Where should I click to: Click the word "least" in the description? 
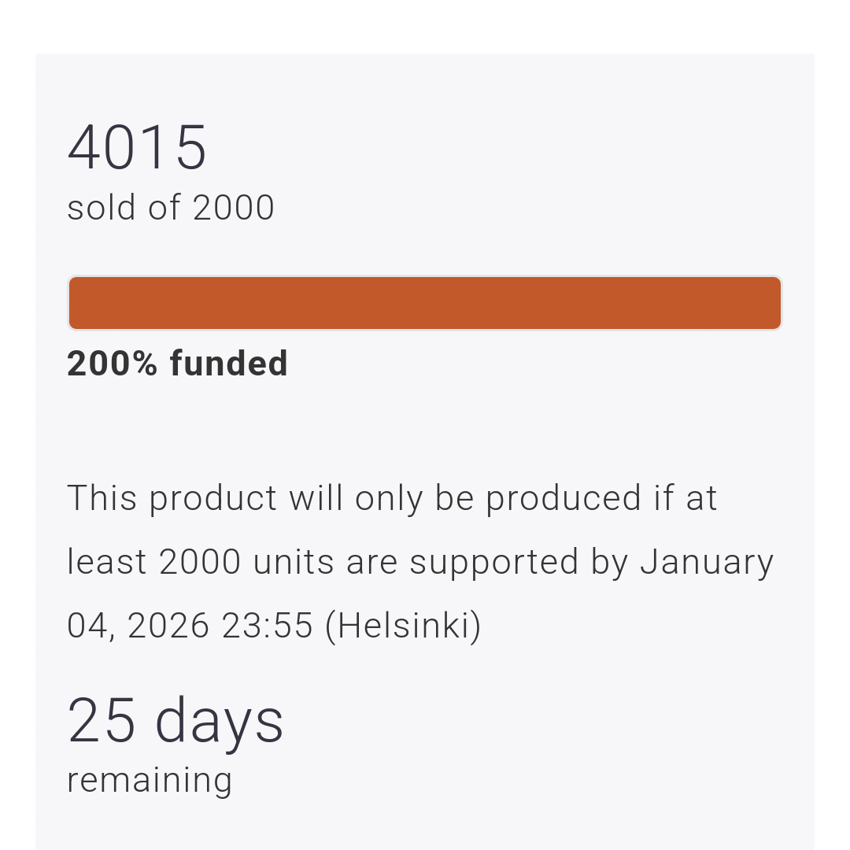pos(106,562)
